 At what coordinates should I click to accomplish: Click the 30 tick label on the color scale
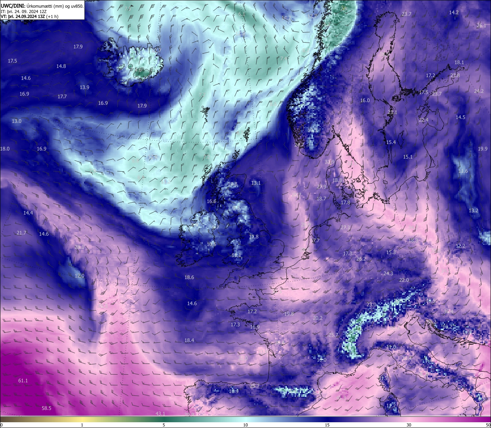pos(409,425)
